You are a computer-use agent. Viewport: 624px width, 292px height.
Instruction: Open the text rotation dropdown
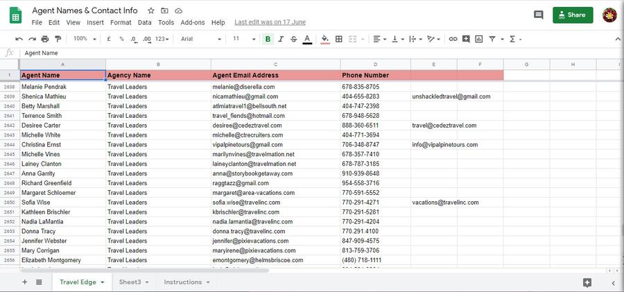(x=434, y=39)
